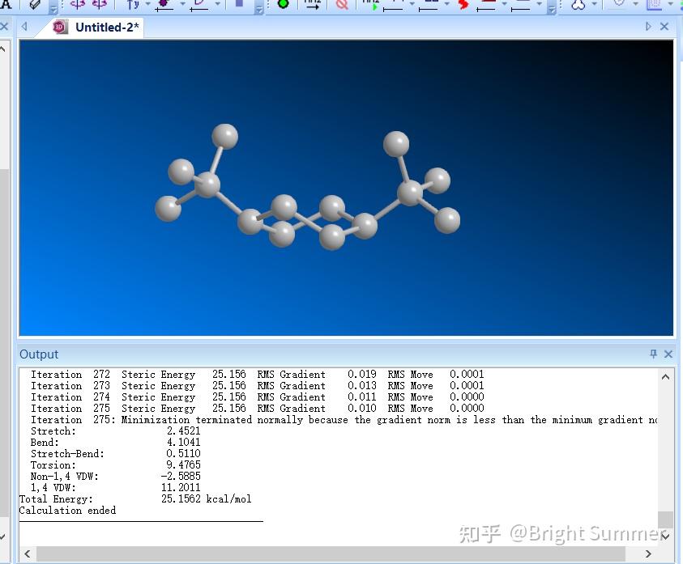683x564 pixels.
Task: Expand dropdown next to the 'Ty' toolbar icon
Action: point(147,5)
